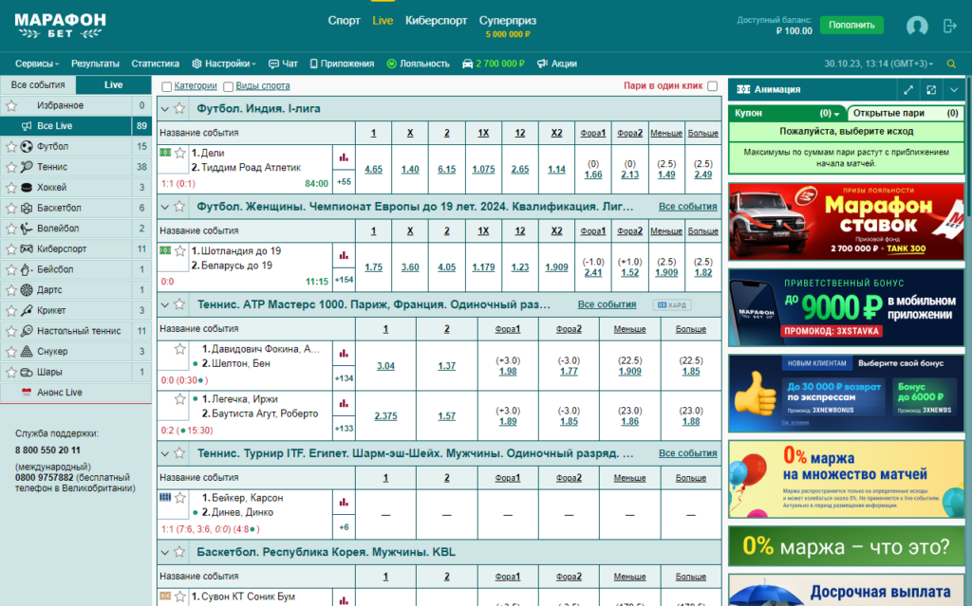Screen dimensions: 972x606
Task: Collapse Футбол. Женщины Чемпионат Европы section
Action: (165, 207)
